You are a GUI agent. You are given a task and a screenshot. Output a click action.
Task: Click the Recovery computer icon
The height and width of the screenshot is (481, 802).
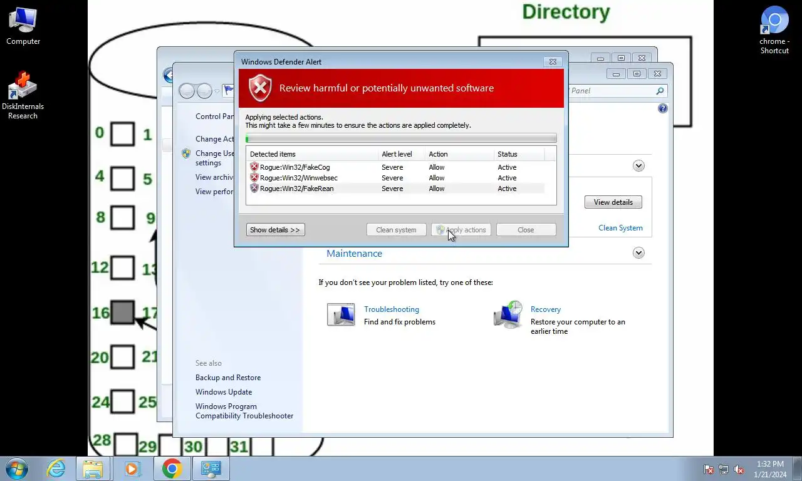[508, 314]
